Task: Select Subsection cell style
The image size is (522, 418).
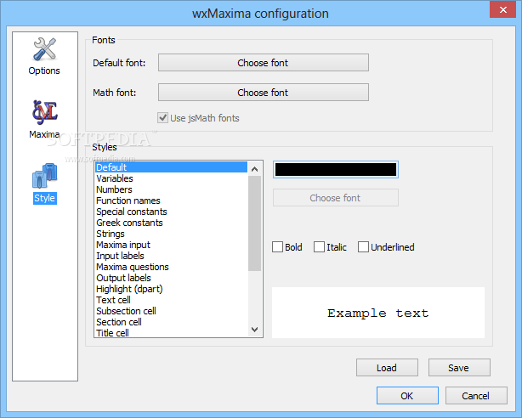Action: pyautogui.click(x=171, y=311)
